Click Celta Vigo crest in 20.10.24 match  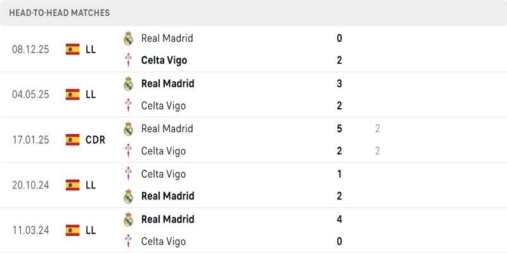[129, 174]
